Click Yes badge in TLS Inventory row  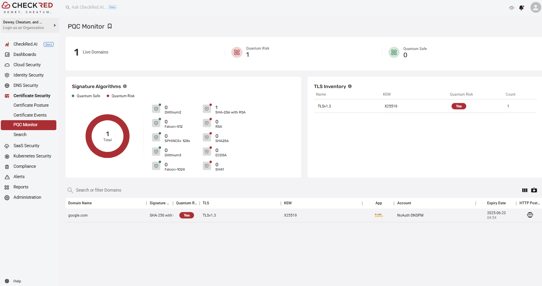point(459,106)
